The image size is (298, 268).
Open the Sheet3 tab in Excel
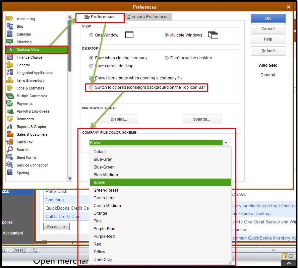click(x=19, y=250)
